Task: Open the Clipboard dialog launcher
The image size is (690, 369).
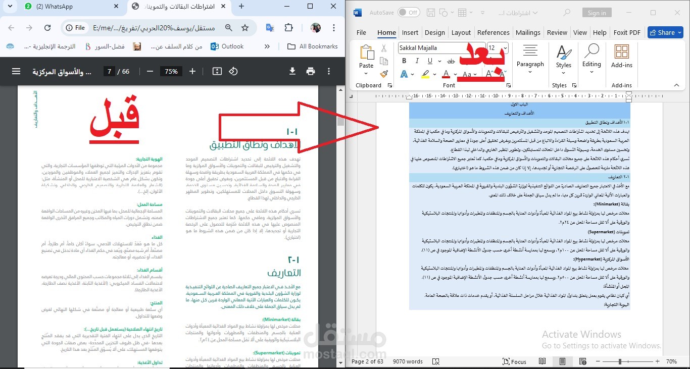Action: [390, 85]
